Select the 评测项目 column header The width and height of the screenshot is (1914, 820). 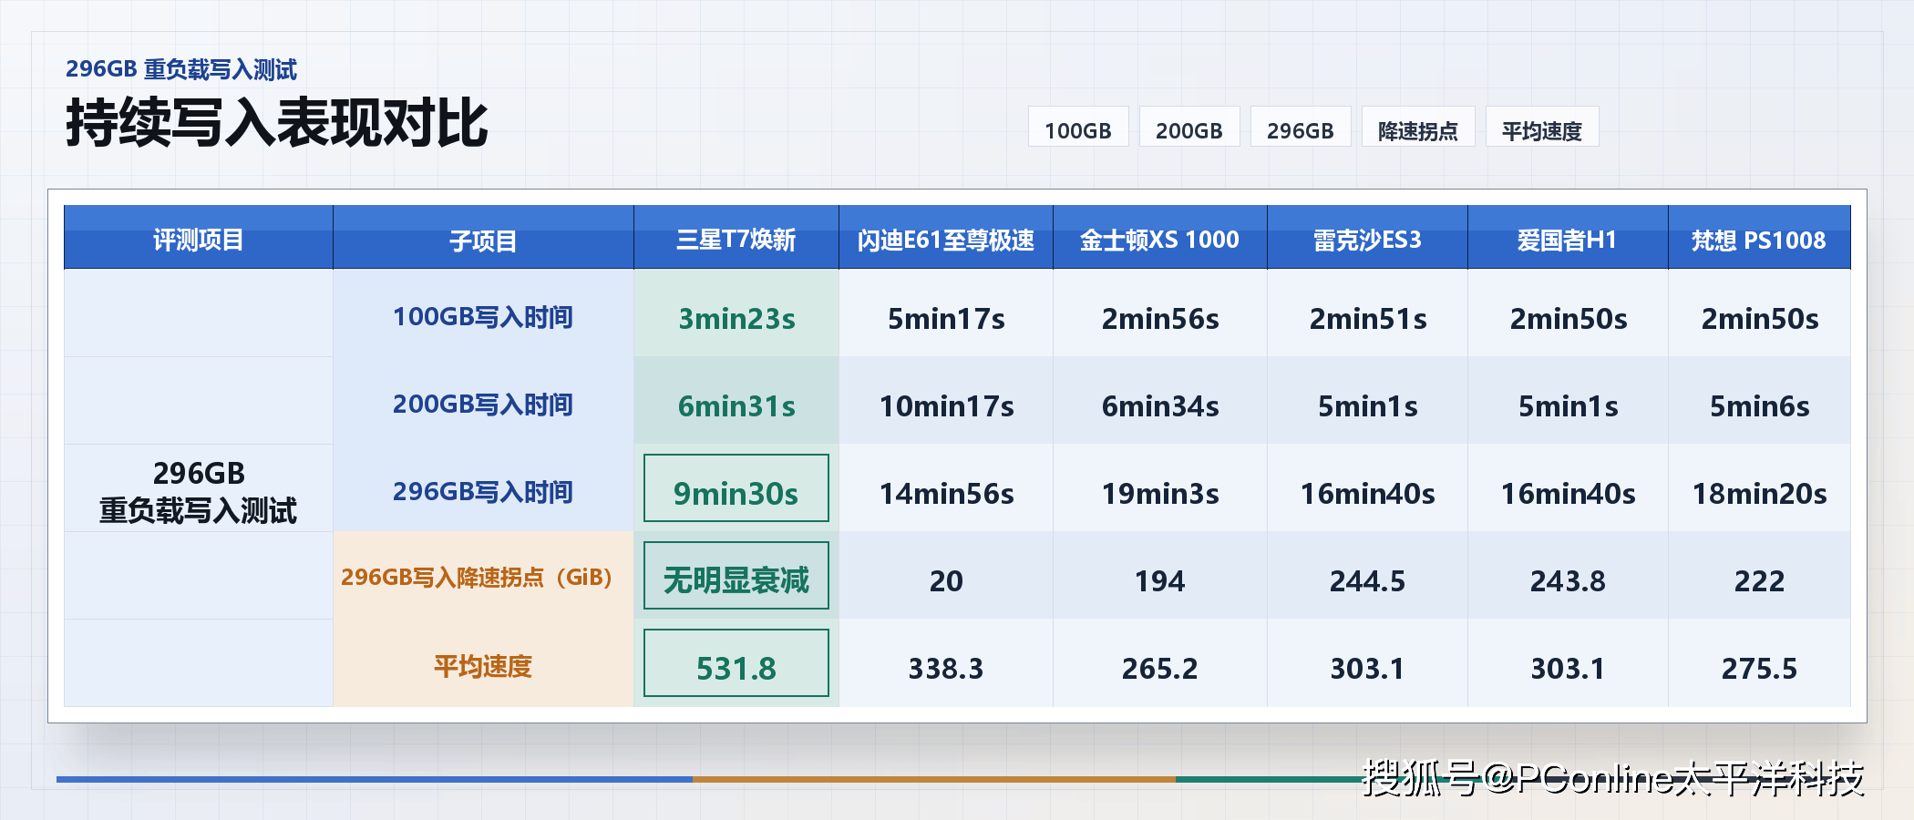click(x=199, y=239)
